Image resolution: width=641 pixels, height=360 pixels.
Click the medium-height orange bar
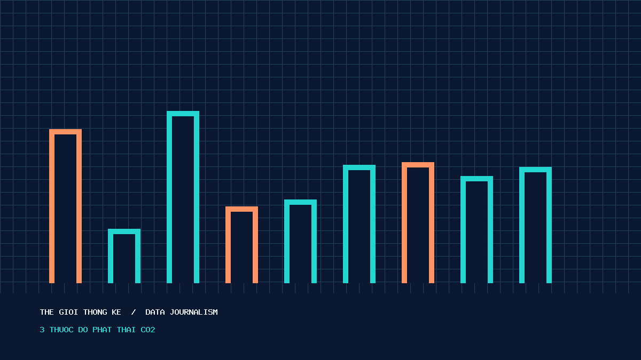point(418,222)
